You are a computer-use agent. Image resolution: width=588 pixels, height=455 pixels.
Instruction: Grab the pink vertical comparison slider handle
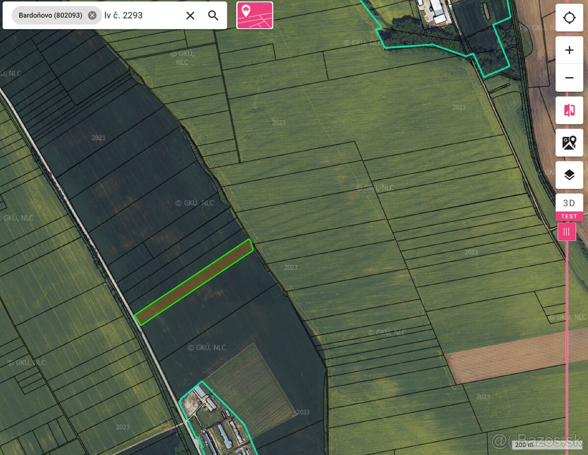click(x=567, y=232)
